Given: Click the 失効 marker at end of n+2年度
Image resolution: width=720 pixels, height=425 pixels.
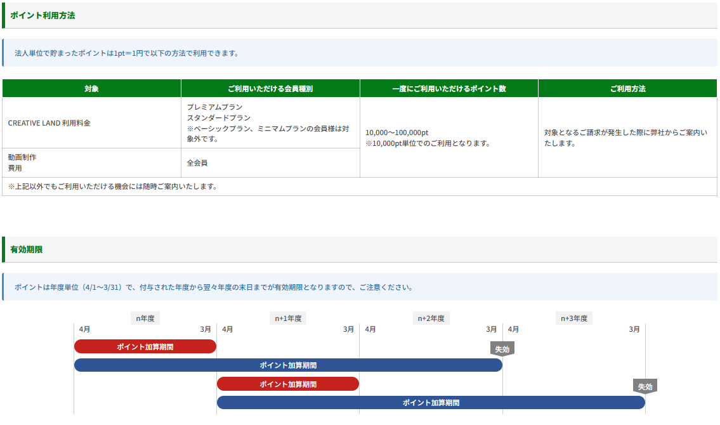Looking at the screenshot, I should (502, 349).
